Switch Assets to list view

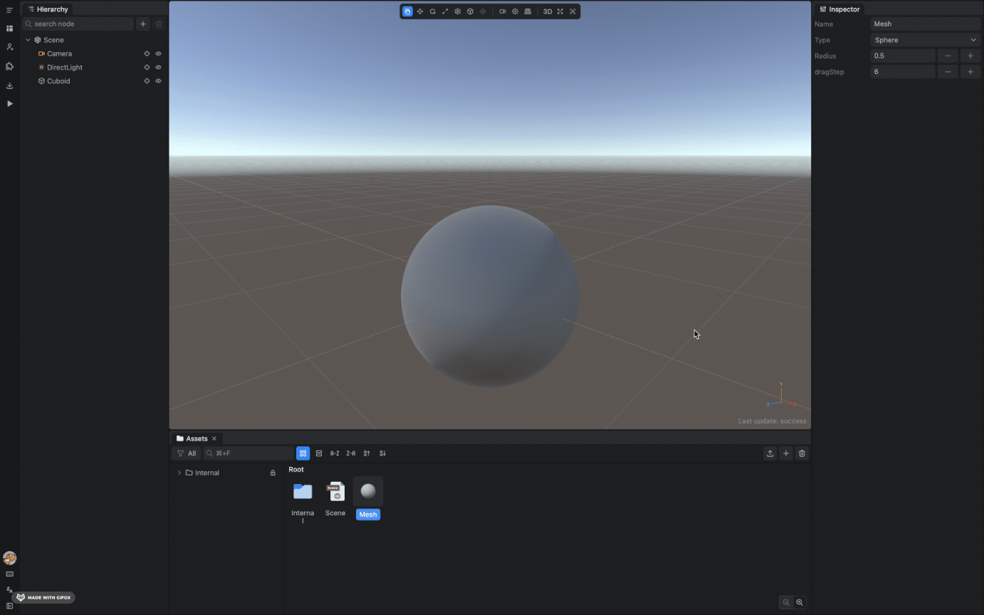(x=319, y=453)
